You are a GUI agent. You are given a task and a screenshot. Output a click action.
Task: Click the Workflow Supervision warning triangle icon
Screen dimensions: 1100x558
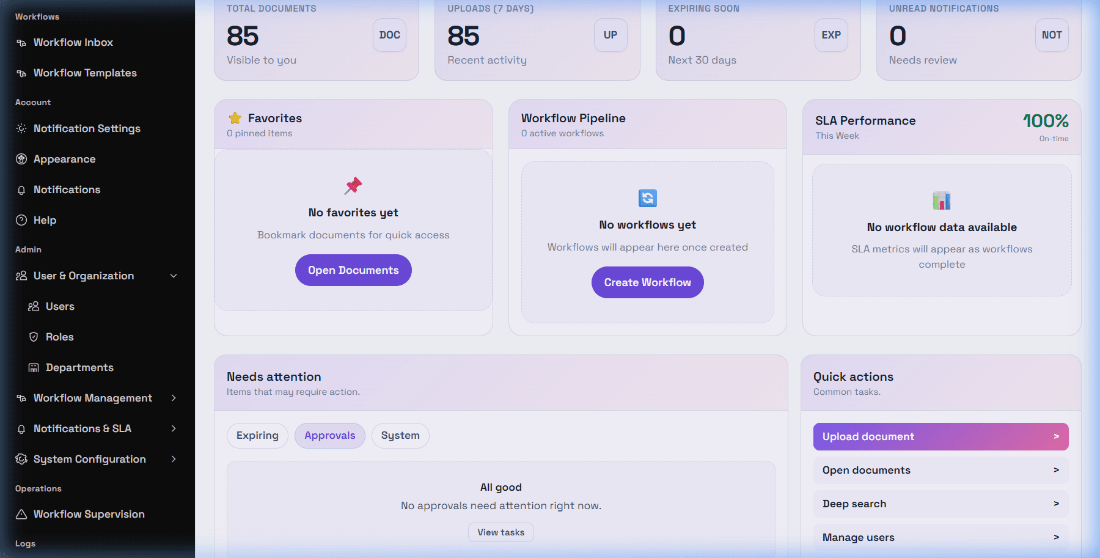tap(21, 514)
